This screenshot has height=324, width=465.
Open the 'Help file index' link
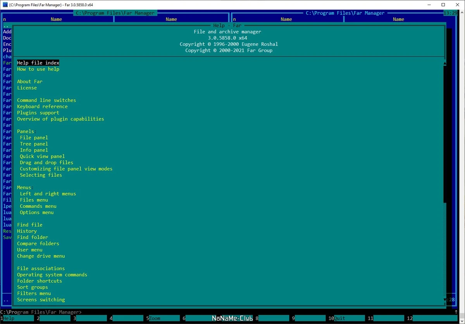pyautogui.click(x=38, y=63)
